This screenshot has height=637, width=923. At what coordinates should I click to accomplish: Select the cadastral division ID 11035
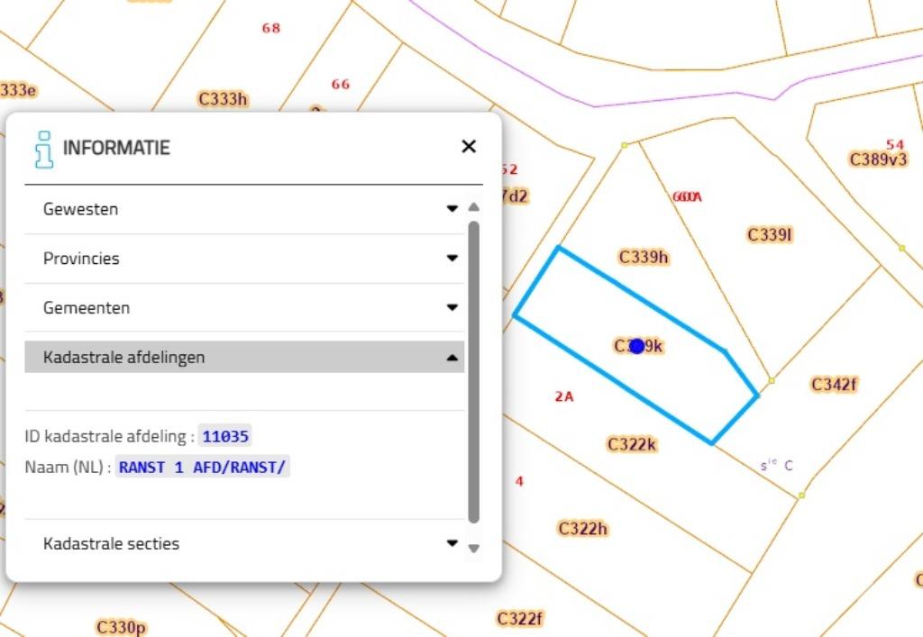click(225, 437)
